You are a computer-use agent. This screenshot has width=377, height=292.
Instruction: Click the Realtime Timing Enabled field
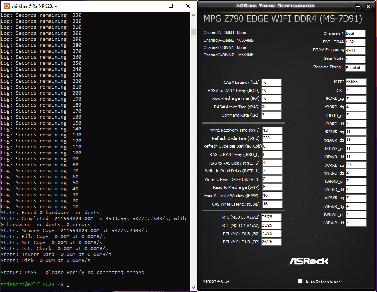tap(355, 68)
